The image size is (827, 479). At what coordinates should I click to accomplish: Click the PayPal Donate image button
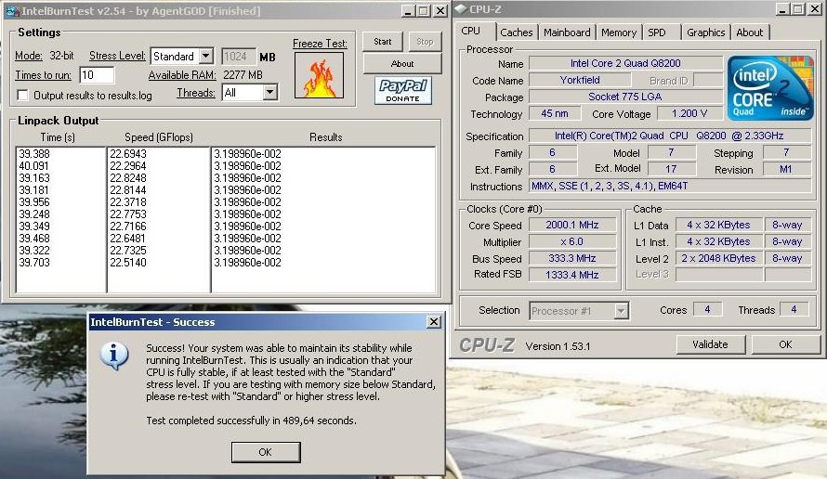pyautogui.click(x=403, y=90)
